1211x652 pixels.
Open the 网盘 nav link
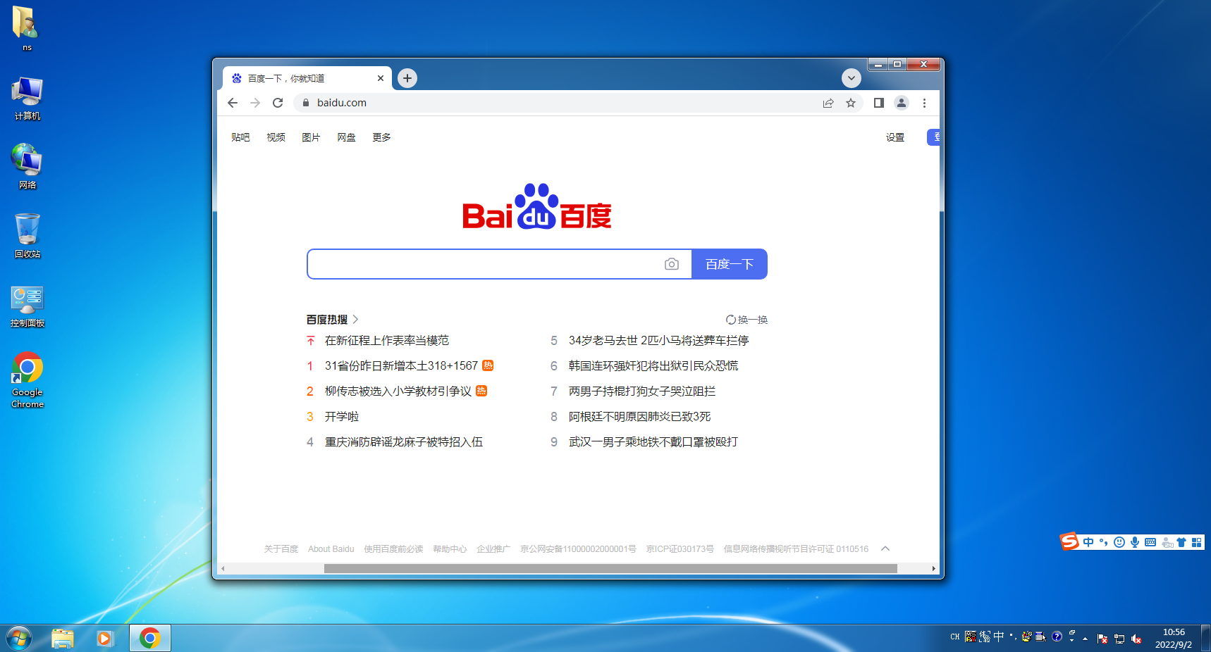click(x=346, y=137)
